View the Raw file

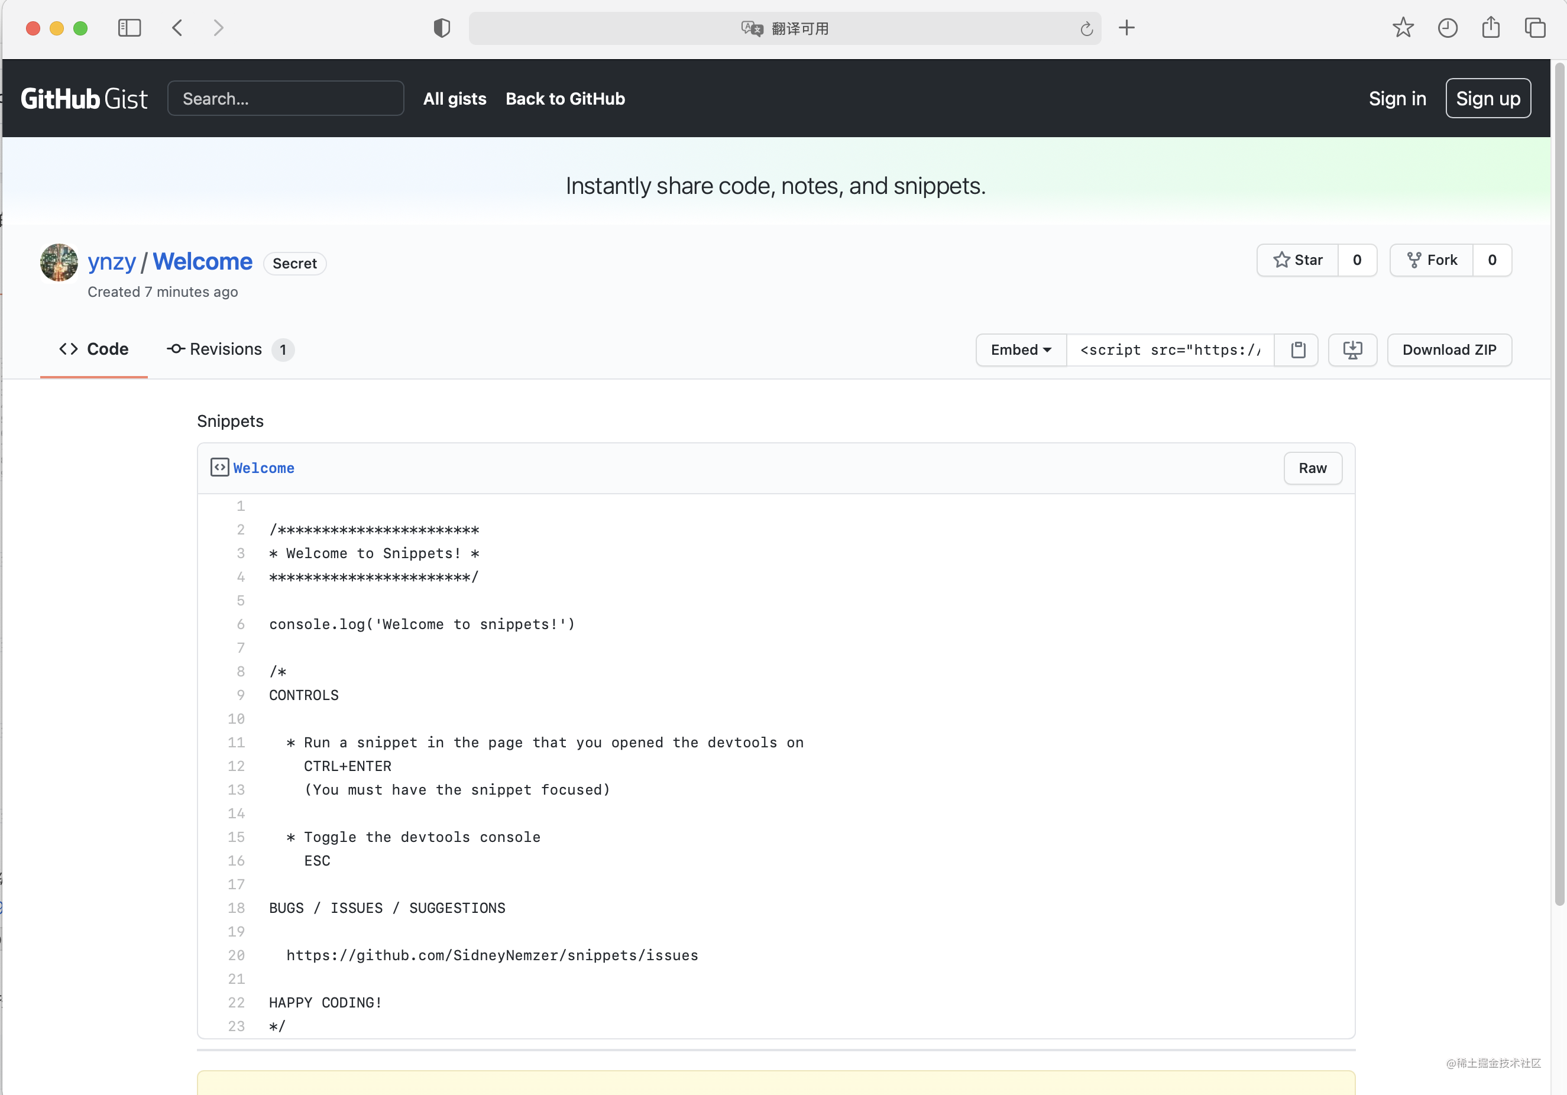point(1312,468)
